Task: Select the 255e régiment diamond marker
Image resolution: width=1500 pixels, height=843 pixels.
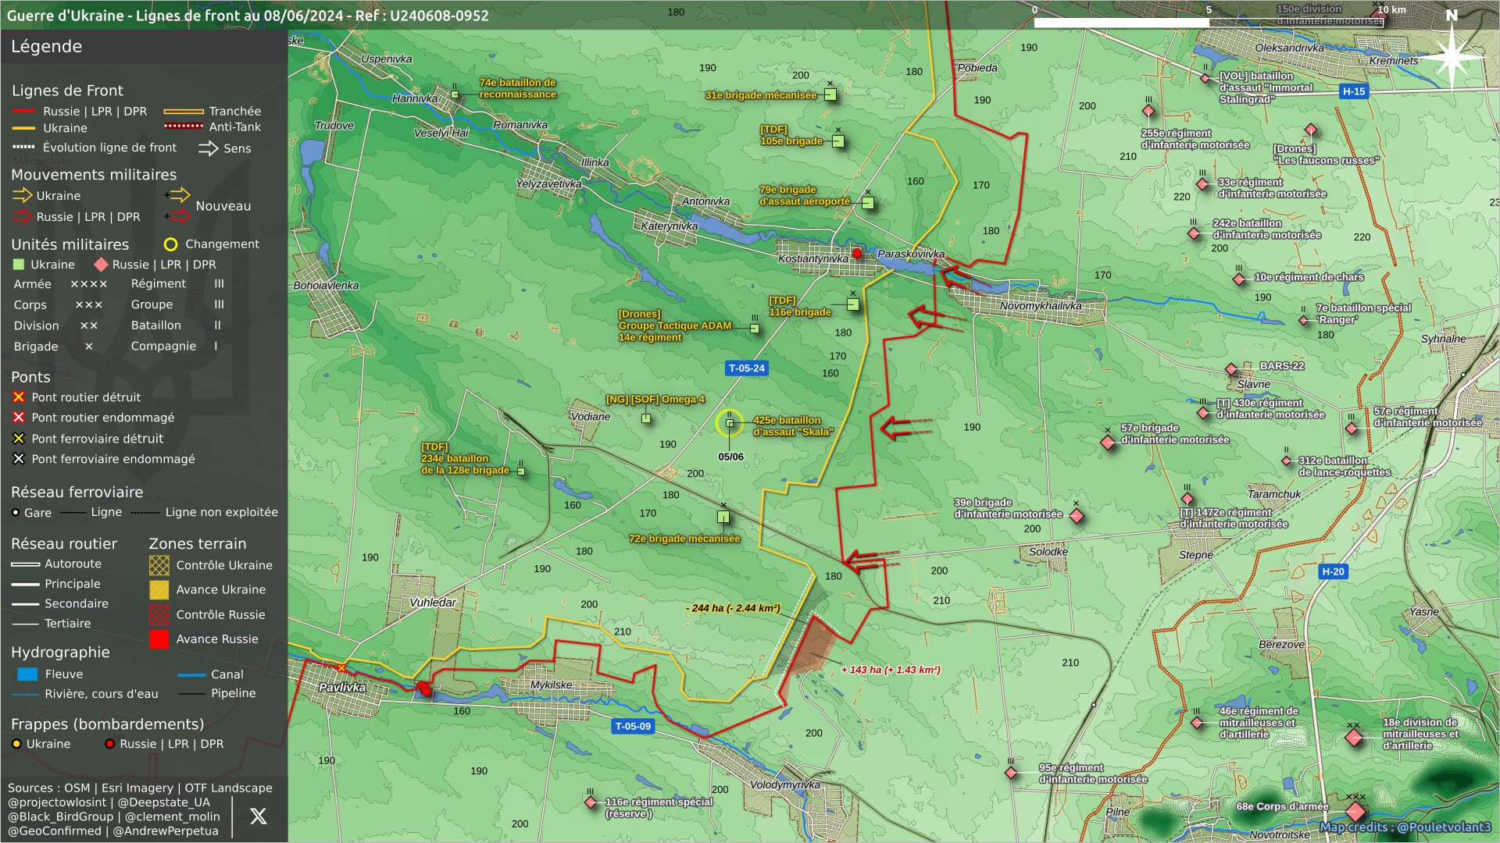Action: [1148, 111]
